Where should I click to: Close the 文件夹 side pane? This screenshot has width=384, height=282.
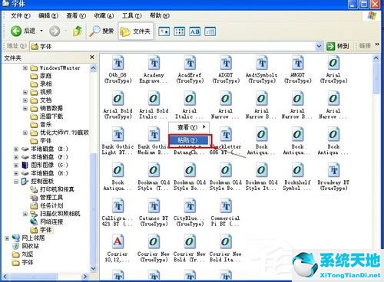92,57
